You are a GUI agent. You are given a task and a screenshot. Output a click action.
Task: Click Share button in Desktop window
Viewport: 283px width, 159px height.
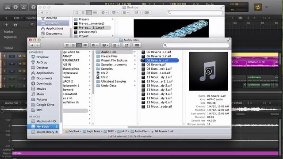tap(136, 12)
